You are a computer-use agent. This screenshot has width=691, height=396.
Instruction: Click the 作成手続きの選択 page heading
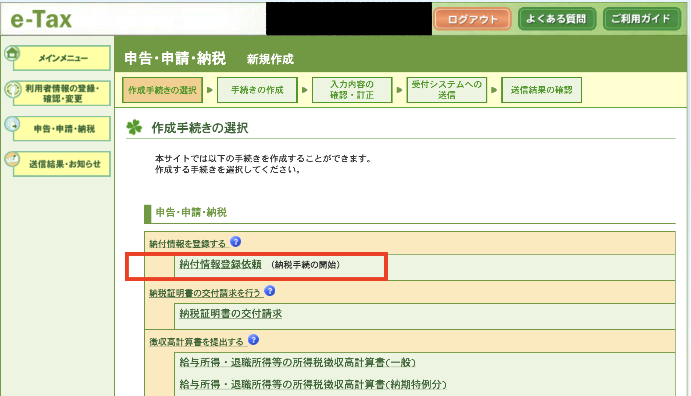[200, 128]
